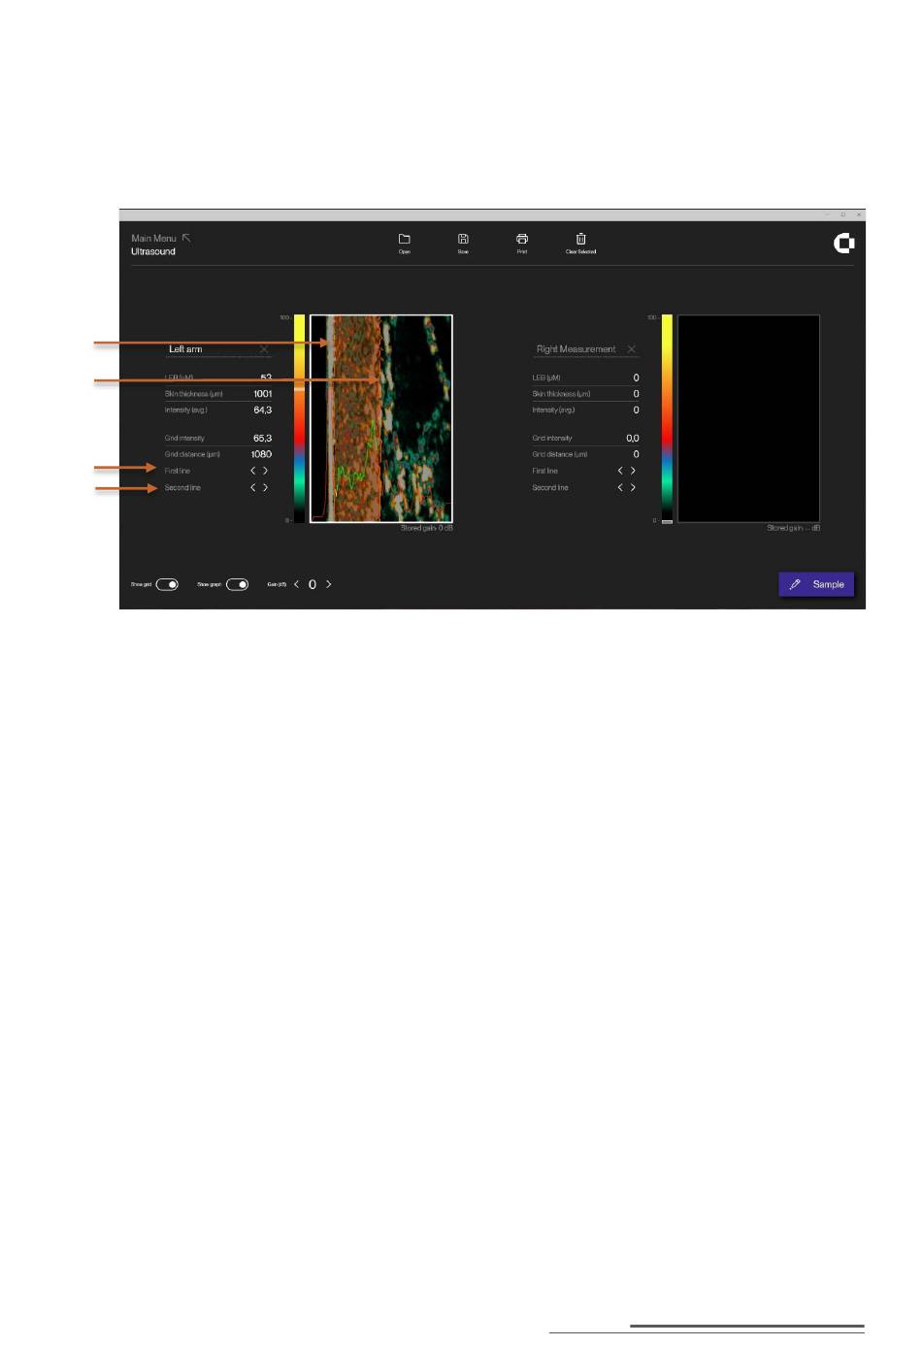Click the left intensity color scale
This screenshot has height=1346, width=922.
299,418
